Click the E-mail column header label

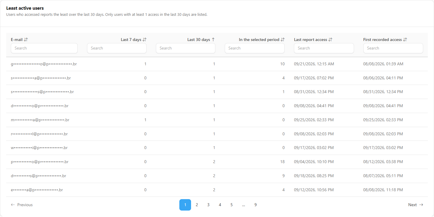(17, 40)
